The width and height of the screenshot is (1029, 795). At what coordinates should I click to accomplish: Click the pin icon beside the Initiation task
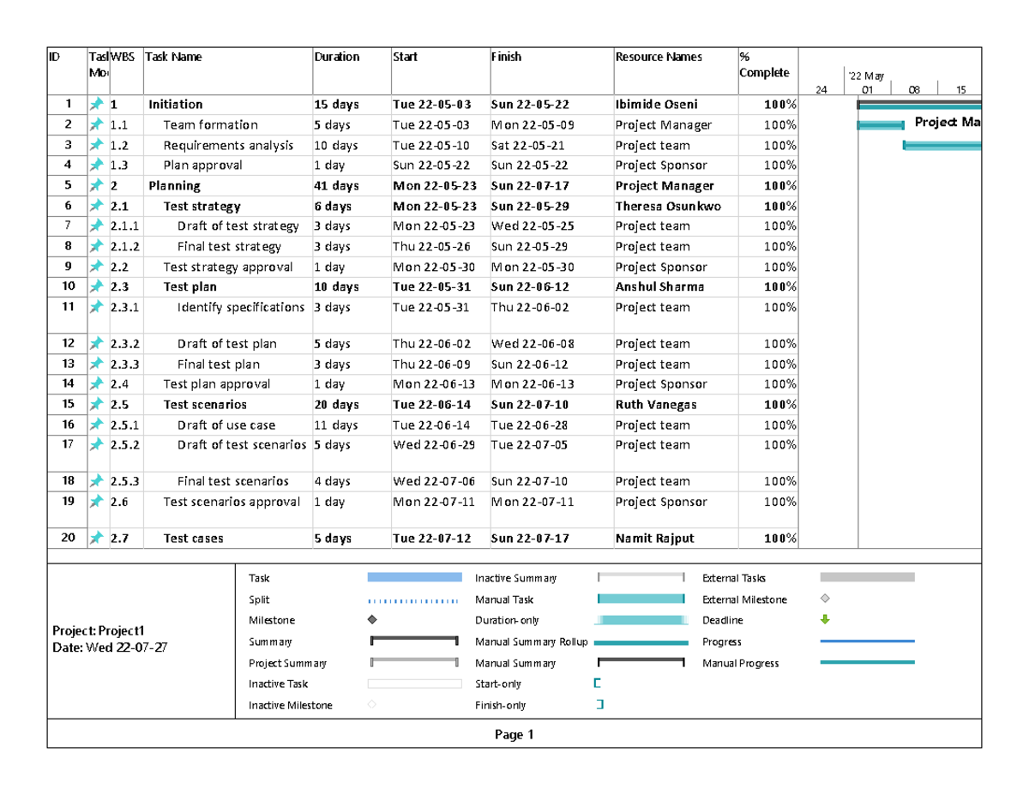tap(98, 104)
